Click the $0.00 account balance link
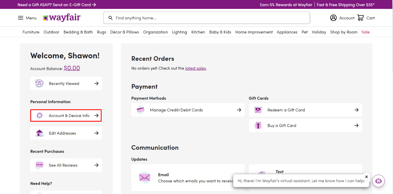Viewport: 393px width, 194px height. (72, 68)
